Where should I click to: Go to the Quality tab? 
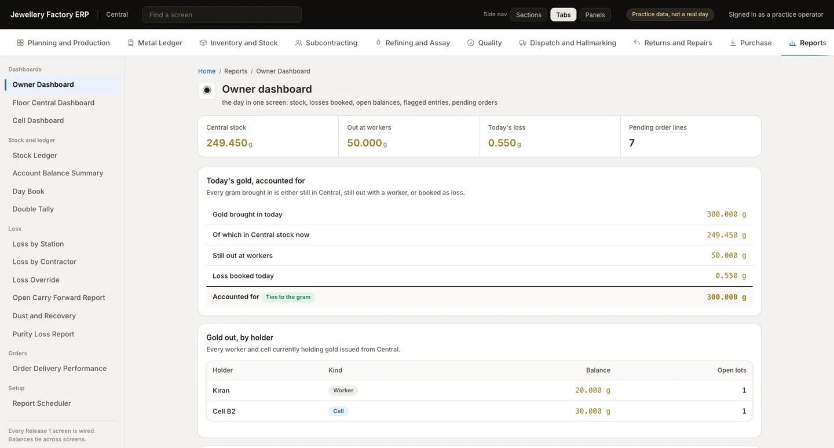(484, 43)
